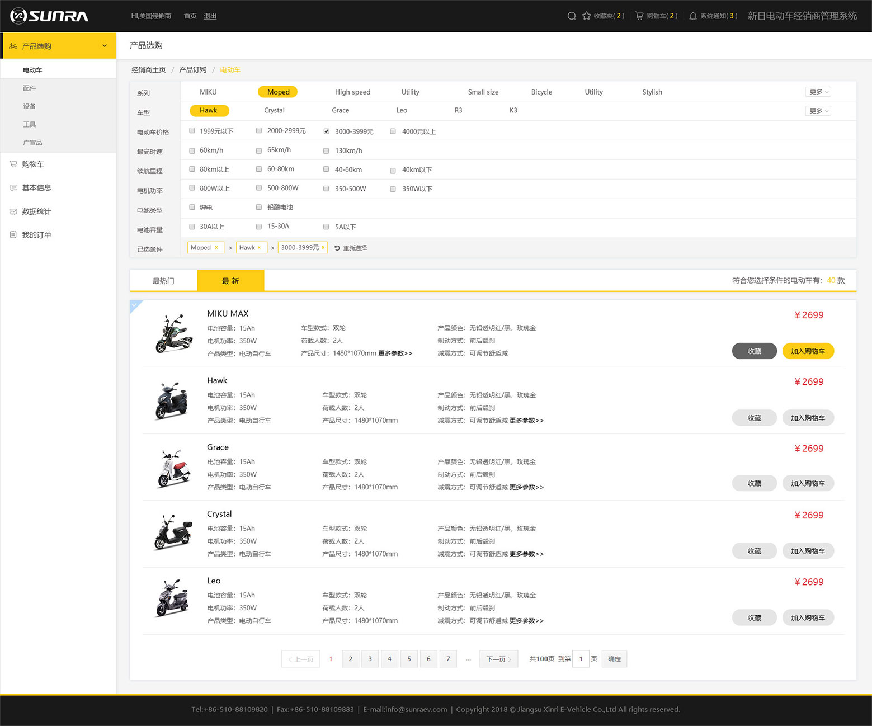Go to page 3
This screenshot has height=726, width=872.
pyautogui.click(x=370, y=659)
